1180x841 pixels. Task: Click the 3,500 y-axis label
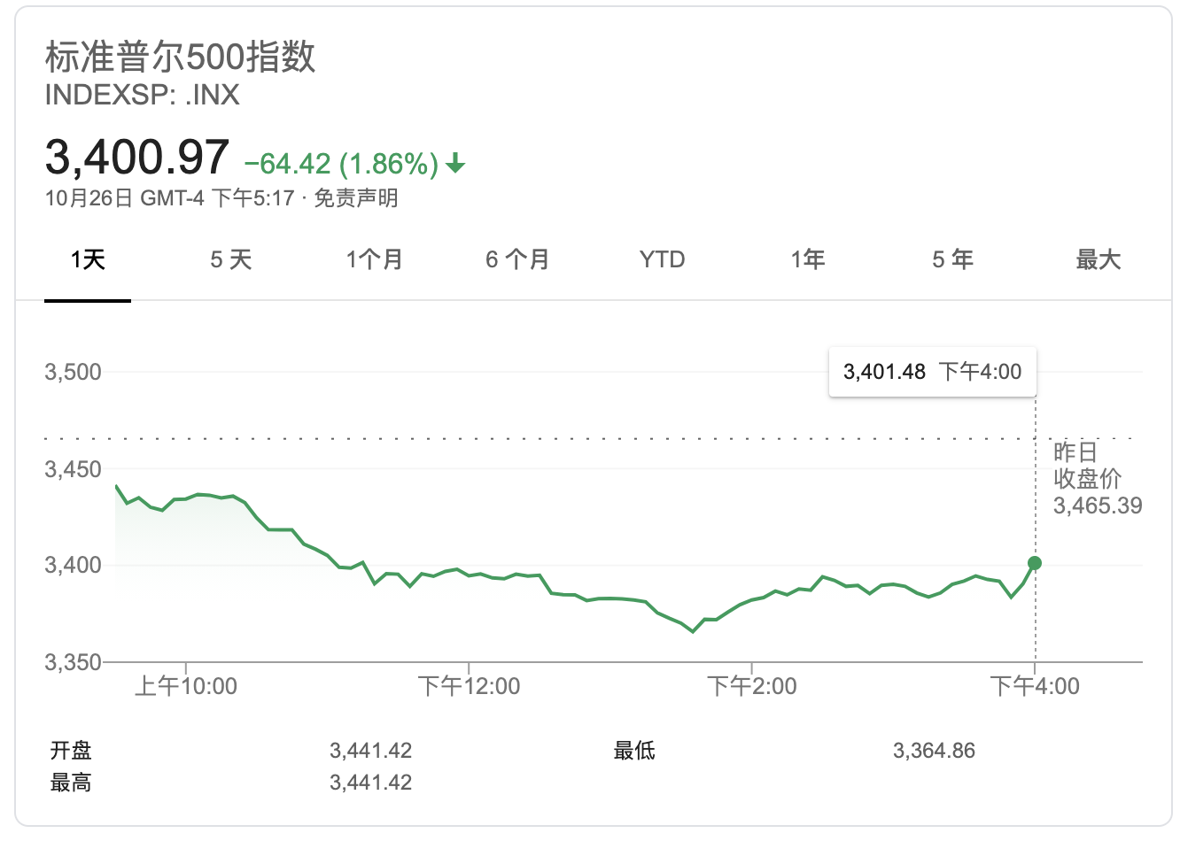pyautogui.click(x=74, y=372)
